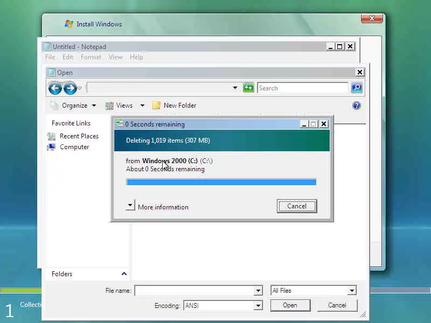Click the File name input field
Viewport: 431px width, 323px height.
[x=194, y=291]
